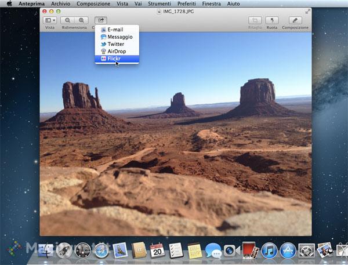Screen dimensions: 348x265
Task: Open System Preferences gear in the Dock
Action: point(306,251)
